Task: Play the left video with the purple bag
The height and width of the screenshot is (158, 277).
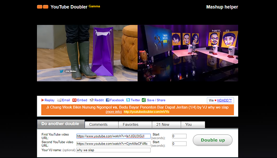Action: coord(87,53)
